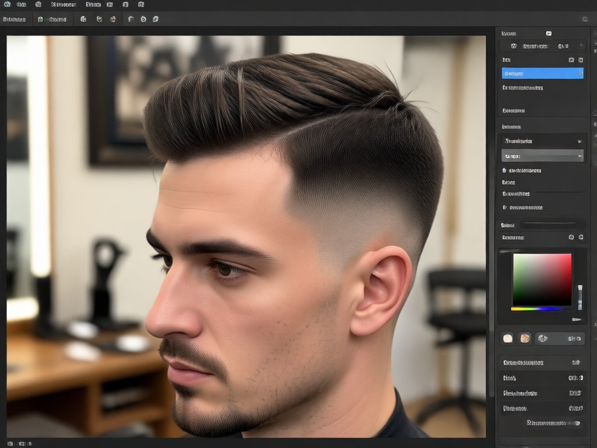Viewport: 597px width, 448px height.
Task: Click the right circular icon in the color panel header
Action: pyautogui.click(x=581, y=237)
